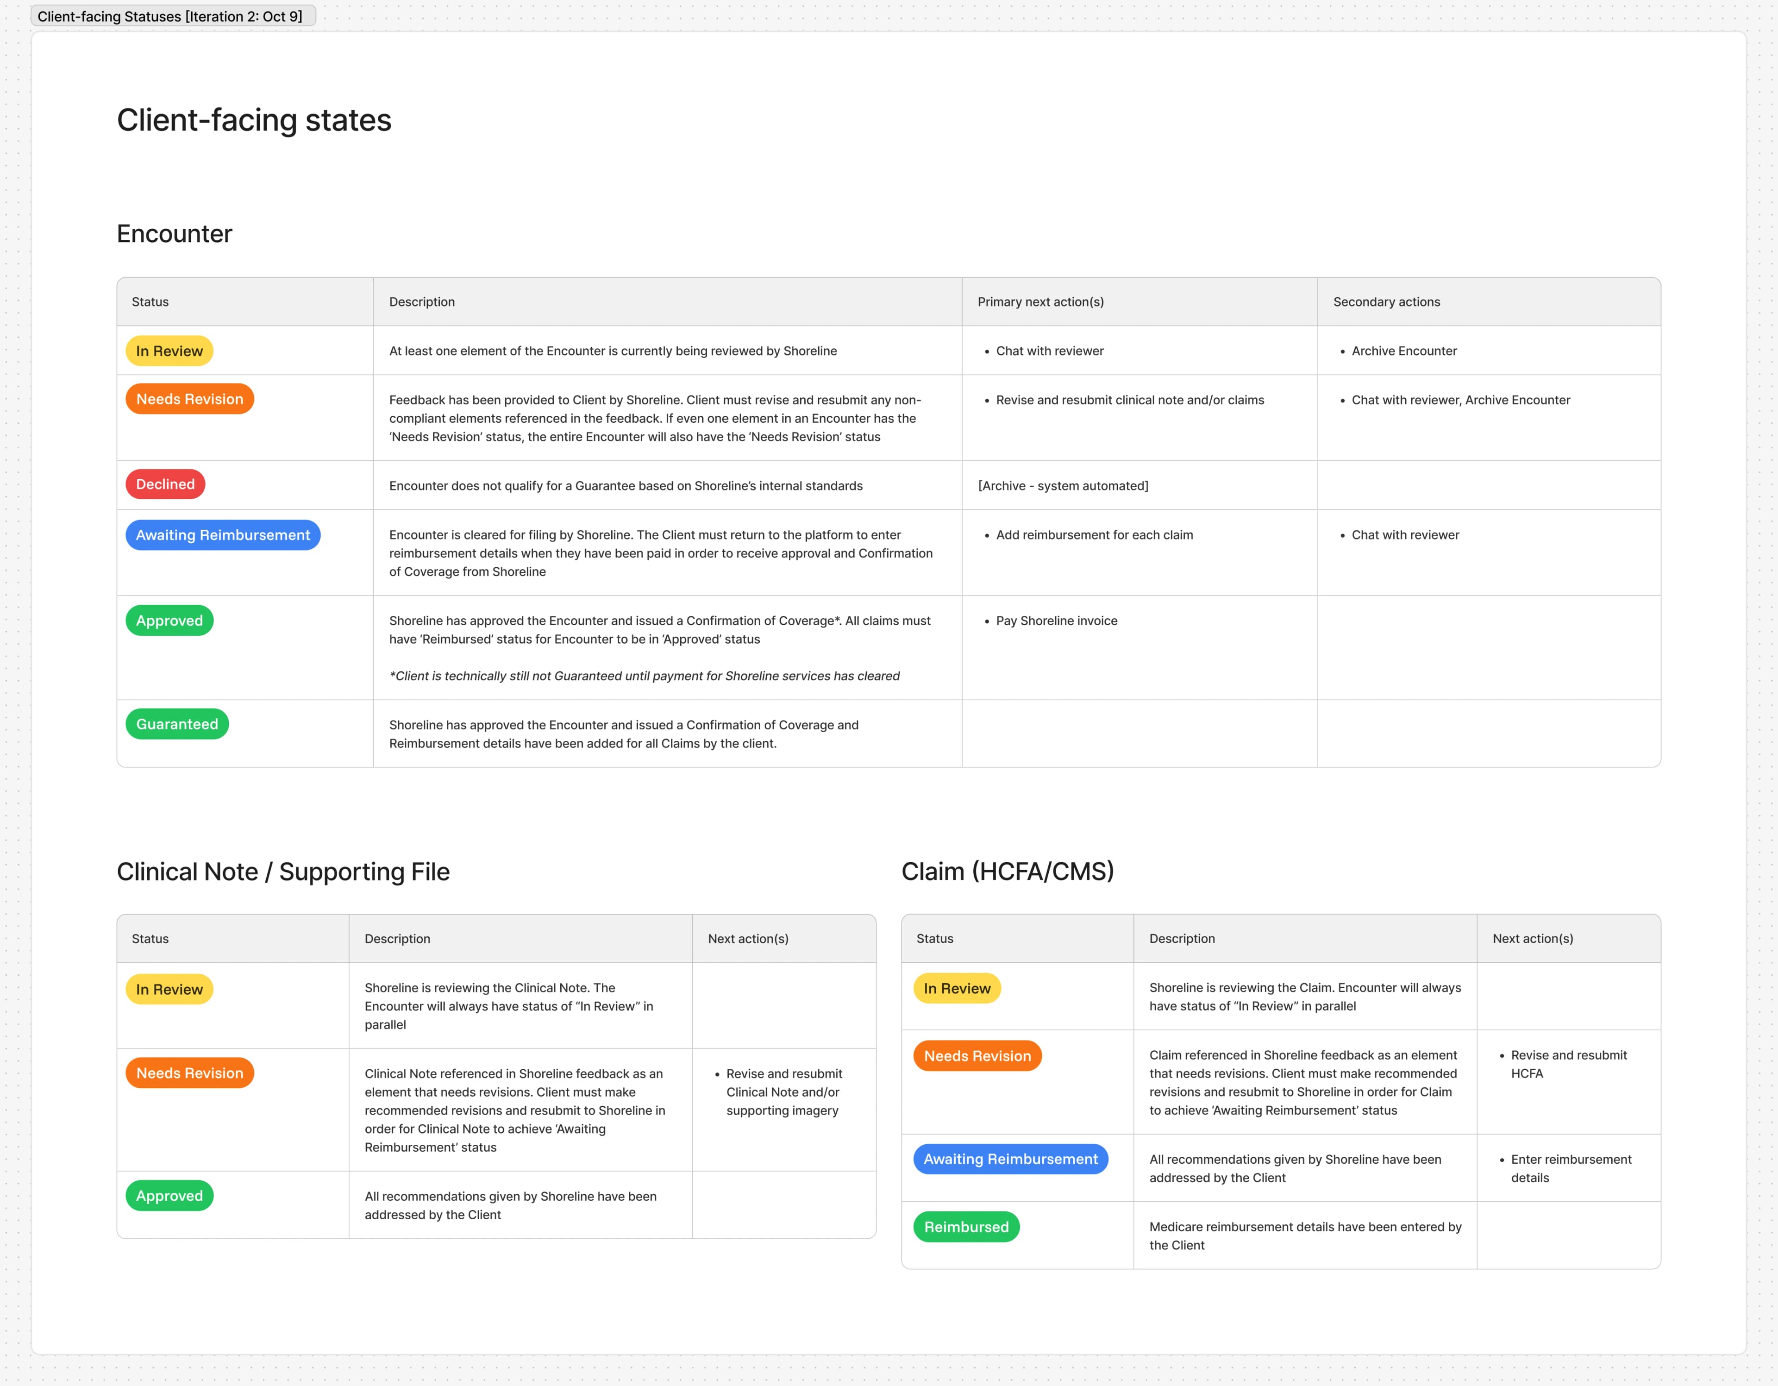Click '[Archive - system automated]' cell text
Screen dimensions: 1778x1386
(x=1063, y=486)
